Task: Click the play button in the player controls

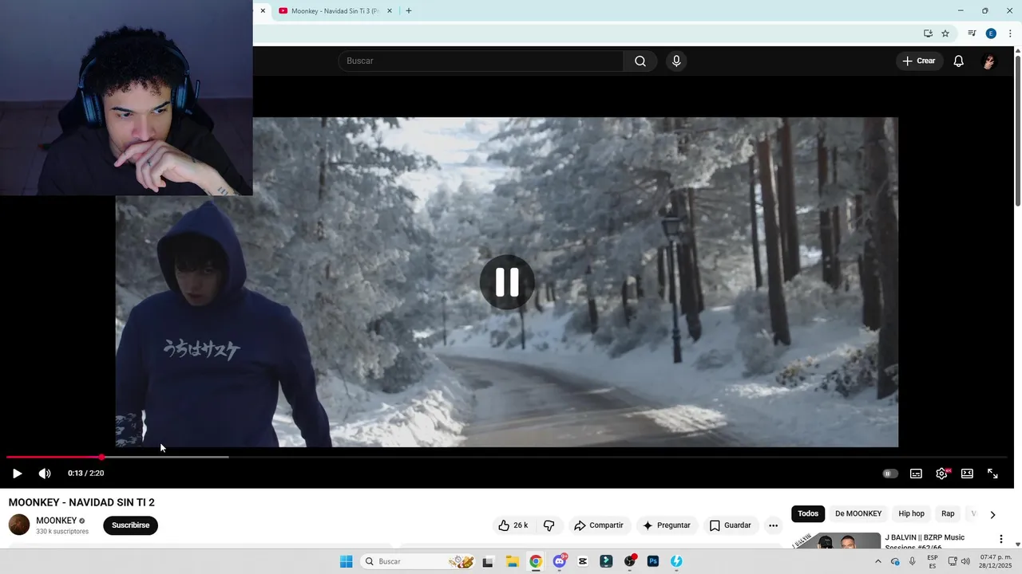Action: coord(17,474)
